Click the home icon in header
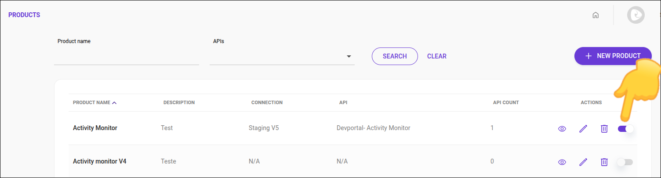The height and width of the screenshot is (178, 661). click(596, 15)
